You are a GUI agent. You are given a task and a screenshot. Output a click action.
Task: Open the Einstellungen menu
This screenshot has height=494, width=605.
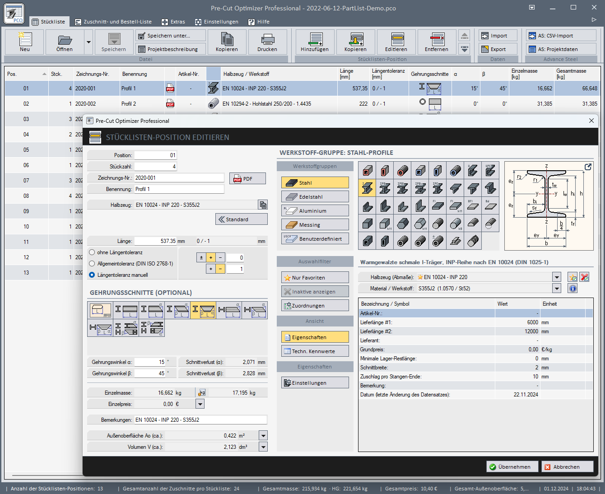(x=217, y=22)
